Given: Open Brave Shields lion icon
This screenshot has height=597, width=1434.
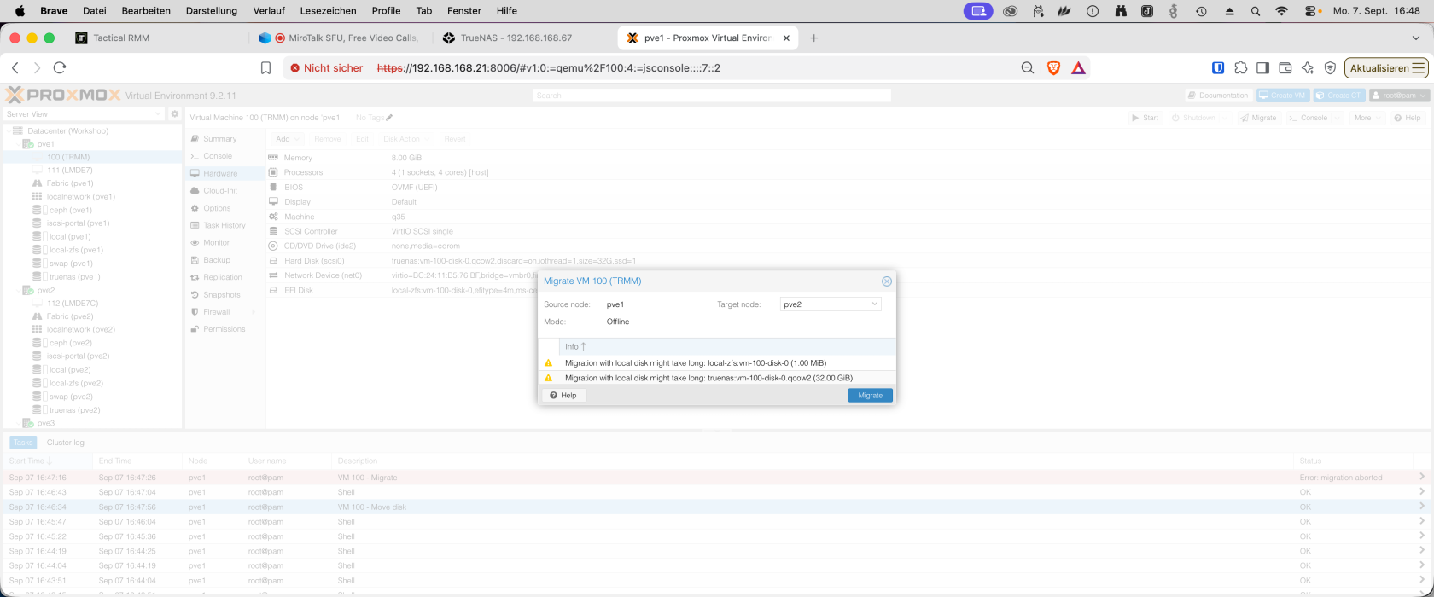Looking at the screenshot, I should 1053,68.
